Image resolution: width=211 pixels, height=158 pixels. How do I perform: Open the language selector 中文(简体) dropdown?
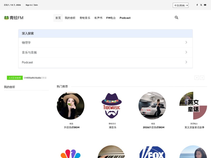click(181, 5)
